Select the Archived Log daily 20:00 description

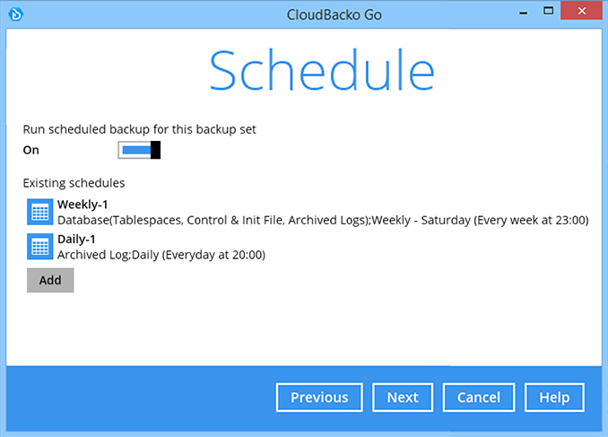161,255
